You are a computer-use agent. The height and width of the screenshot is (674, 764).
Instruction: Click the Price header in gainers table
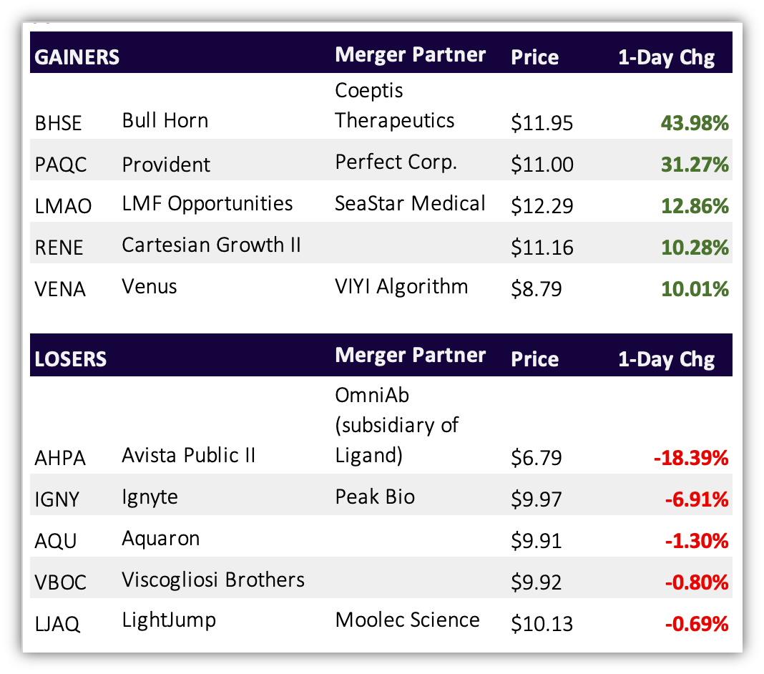pyautogui.click(x=534, y=57)
